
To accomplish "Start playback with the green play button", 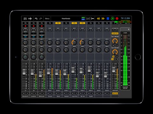I will coord(113,19).
